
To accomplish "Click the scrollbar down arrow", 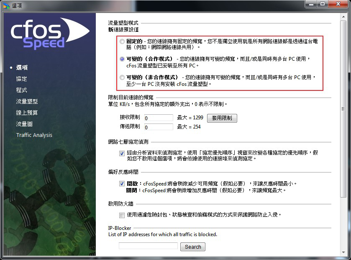I will [x=343, y=252].
